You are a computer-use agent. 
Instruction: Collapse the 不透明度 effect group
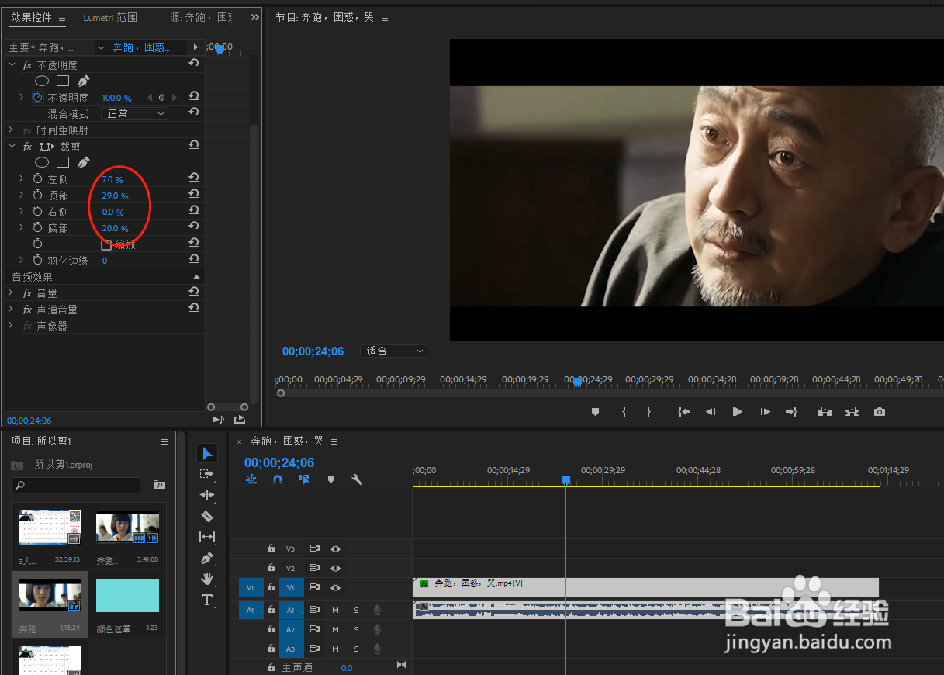tap(12, 64)
